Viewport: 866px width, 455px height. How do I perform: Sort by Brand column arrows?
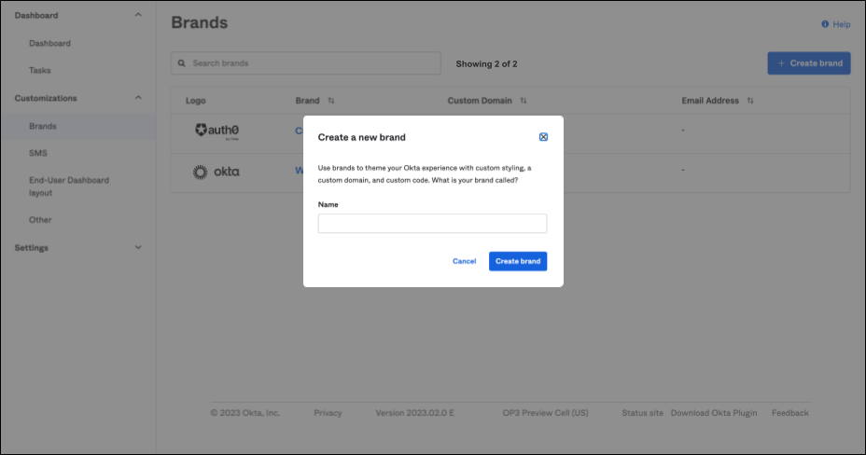(x=331, y=101)
